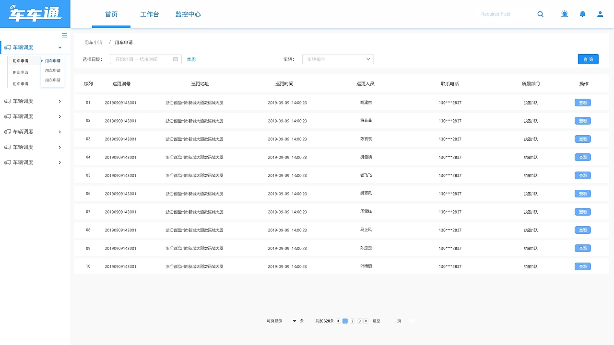
Task: Open the search icon in top bar
Action: click(540, 14)
